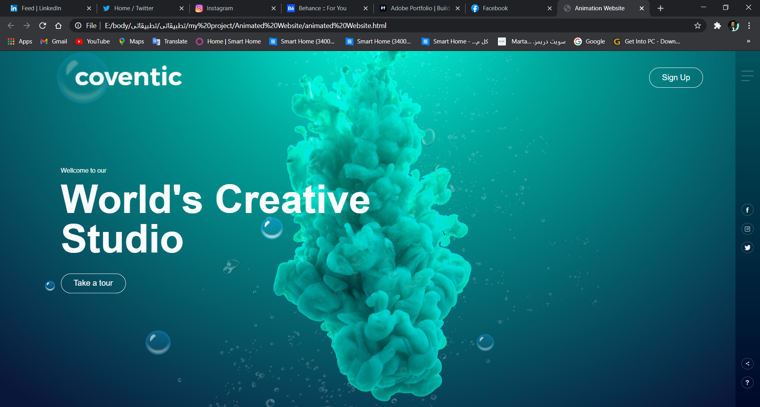Open the 'Smart Home - ...كل م' bookmark
This screenshot has height=407, width=760.
[x=455, y=41]
